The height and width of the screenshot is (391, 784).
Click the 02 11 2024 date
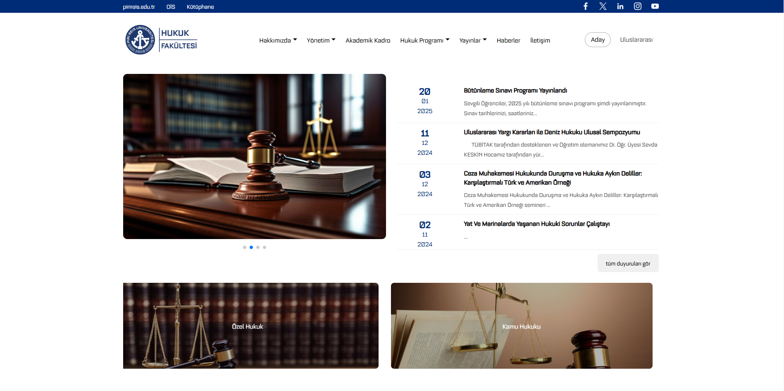[425, 235]
